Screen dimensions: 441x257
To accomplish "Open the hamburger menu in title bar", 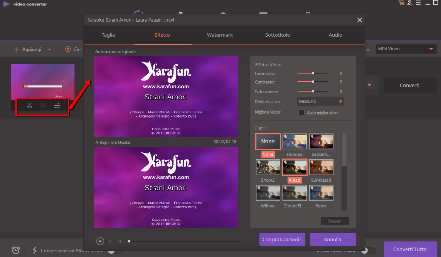I will click(x=418, y=3).
